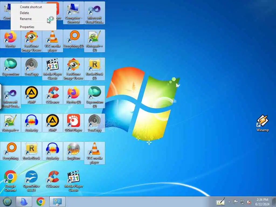The image size is (276, 207).
Task: Select the Google Chrome desktop shortcut
Action: pyautogui.click(x=11, y=181)
